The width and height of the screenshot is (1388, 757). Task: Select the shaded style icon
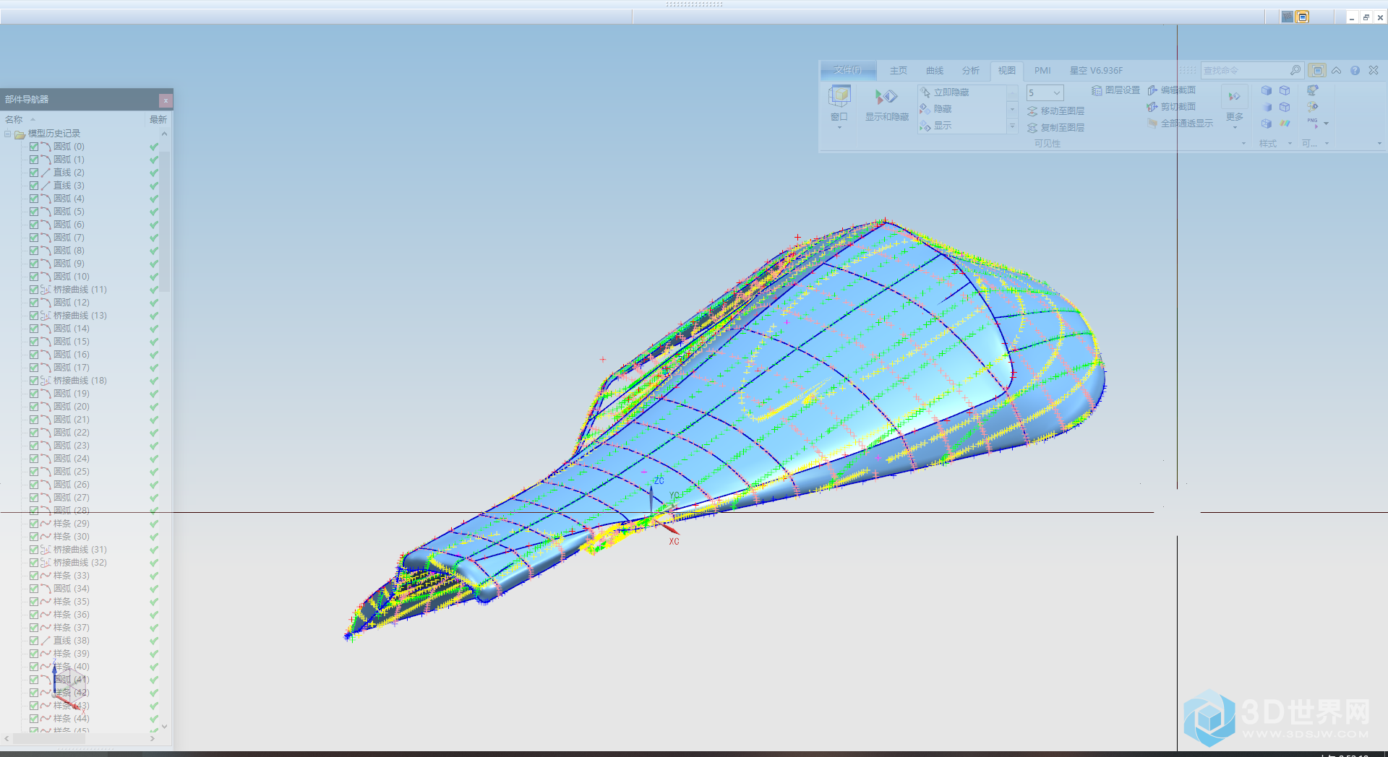pos(1267,107)
